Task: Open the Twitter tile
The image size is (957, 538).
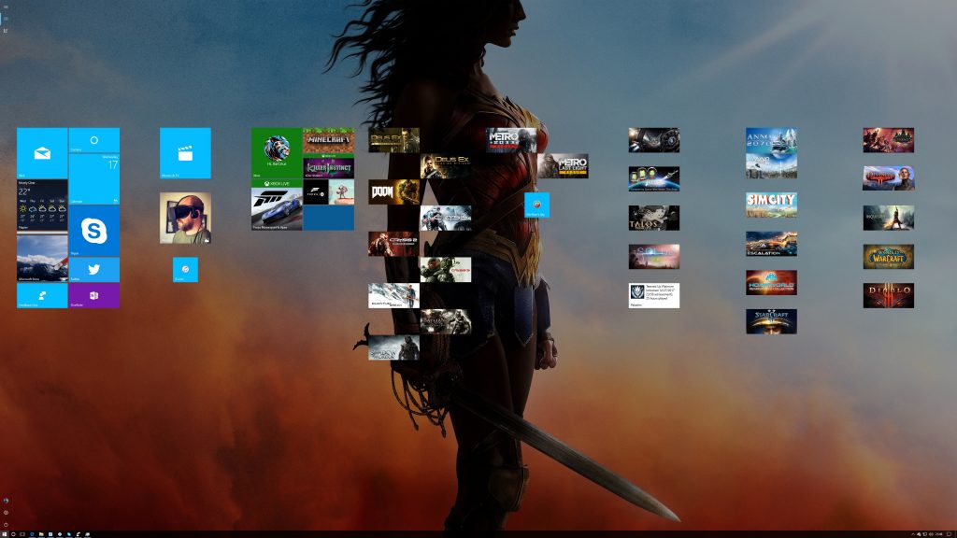Action: click(94, 270)
